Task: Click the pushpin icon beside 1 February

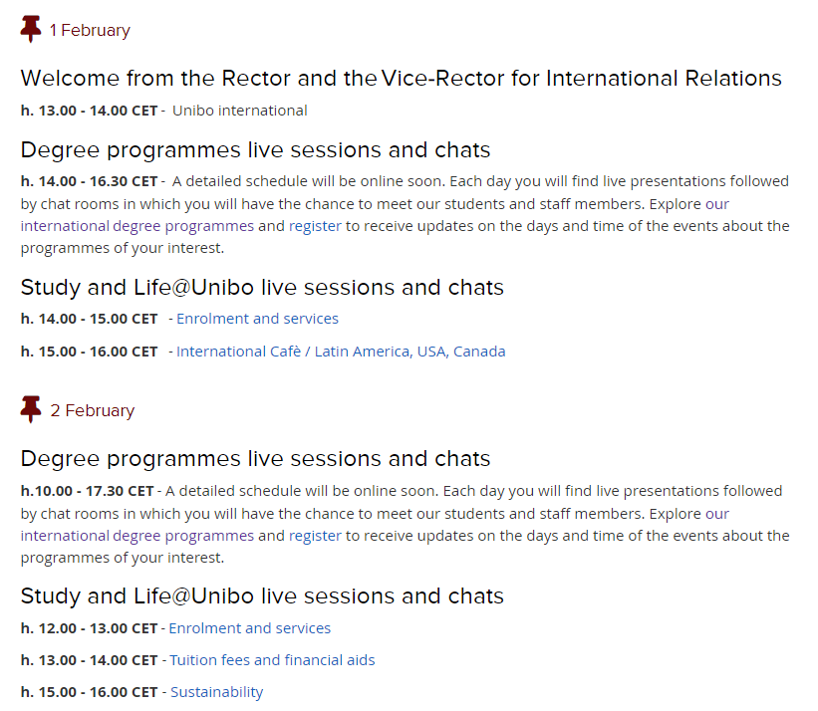Action: point(31,30)
